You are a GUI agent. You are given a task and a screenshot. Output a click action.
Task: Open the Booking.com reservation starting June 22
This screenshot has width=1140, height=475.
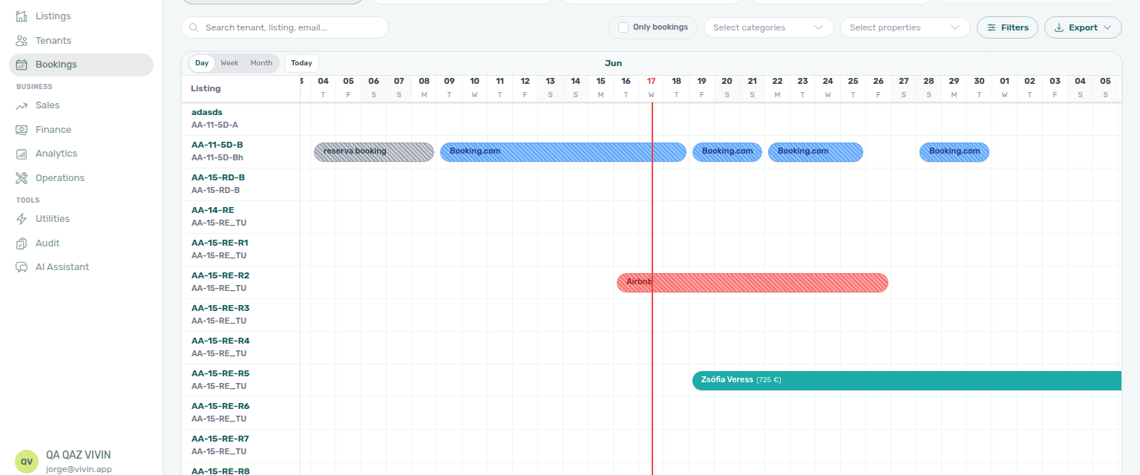[x=816, y=152]
